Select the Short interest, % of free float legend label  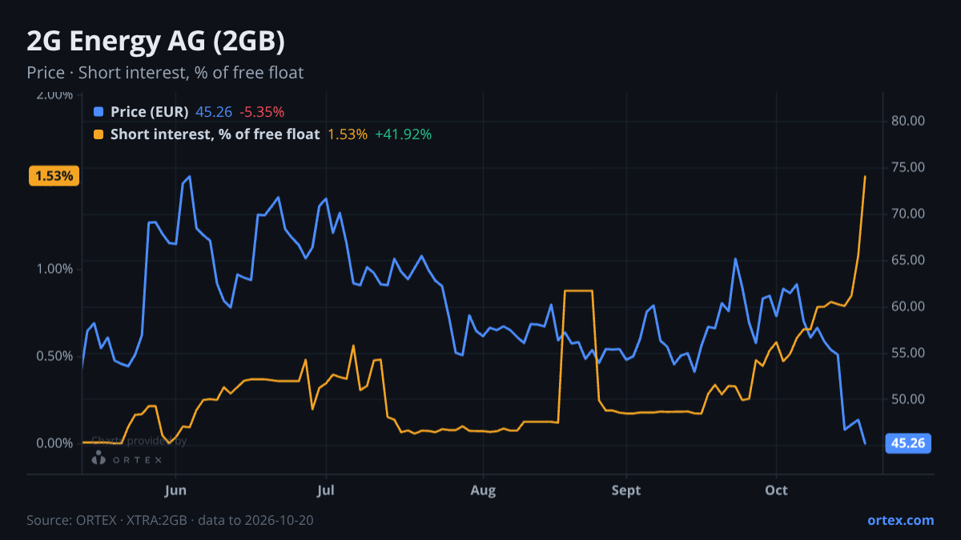215,134
